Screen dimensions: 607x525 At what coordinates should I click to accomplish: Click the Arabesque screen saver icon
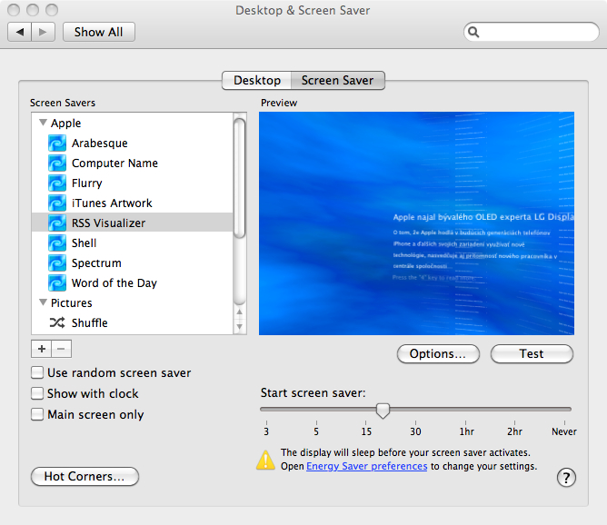(57, 143)
